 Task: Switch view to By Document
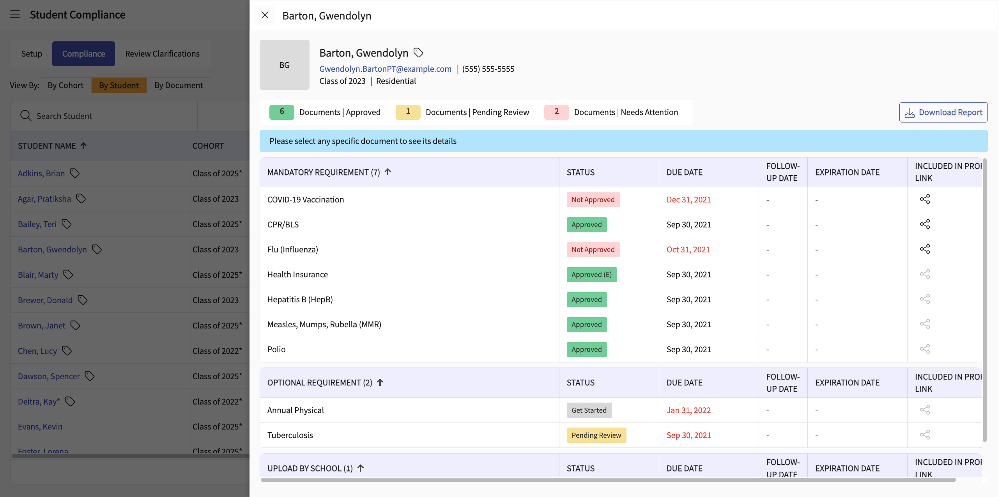point(179,85)
